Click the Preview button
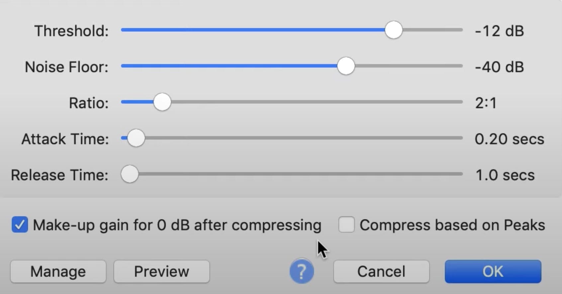Image resolution: width=562 pixels, height=294 pixels. [161, 271]
